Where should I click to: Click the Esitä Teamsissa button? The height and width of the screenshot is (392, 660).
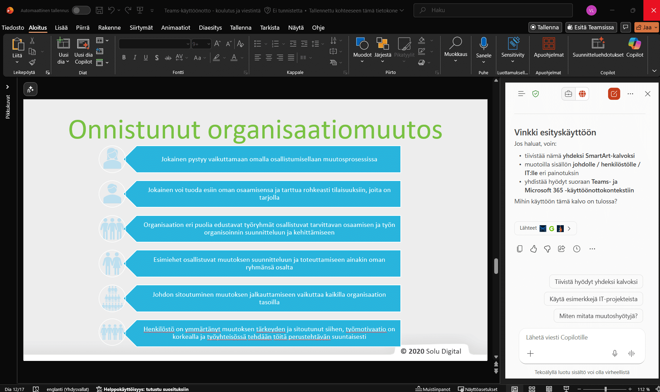591,27
